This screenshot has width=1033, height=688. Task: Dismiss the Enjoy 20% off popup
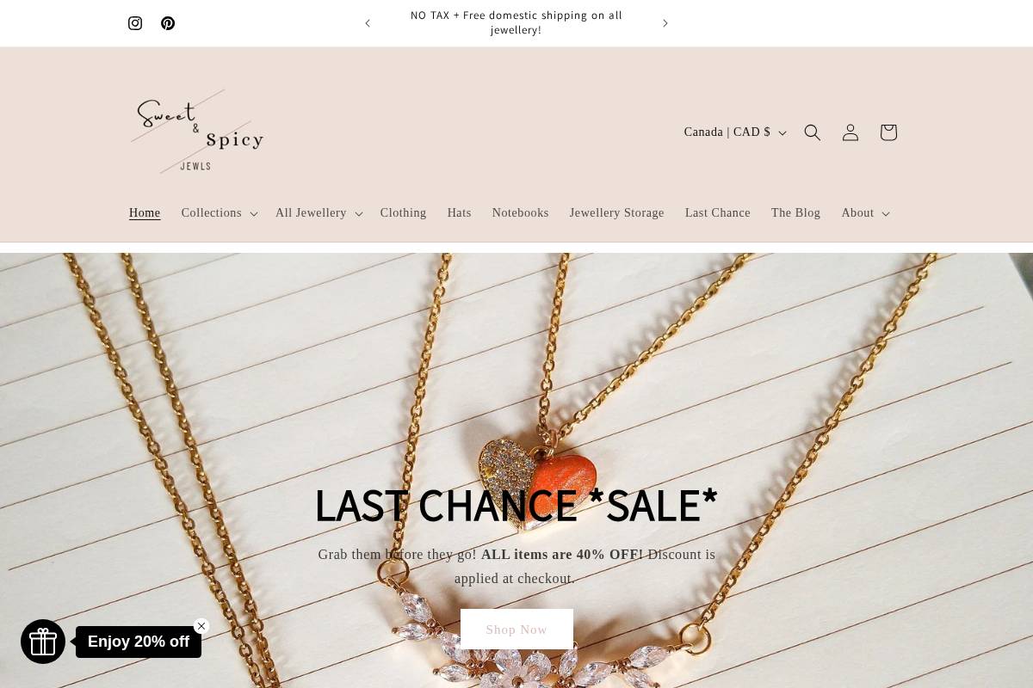tap(201, 626)
